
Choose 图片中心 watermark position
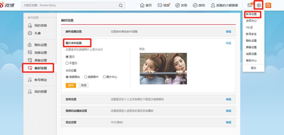coord(104,77)
